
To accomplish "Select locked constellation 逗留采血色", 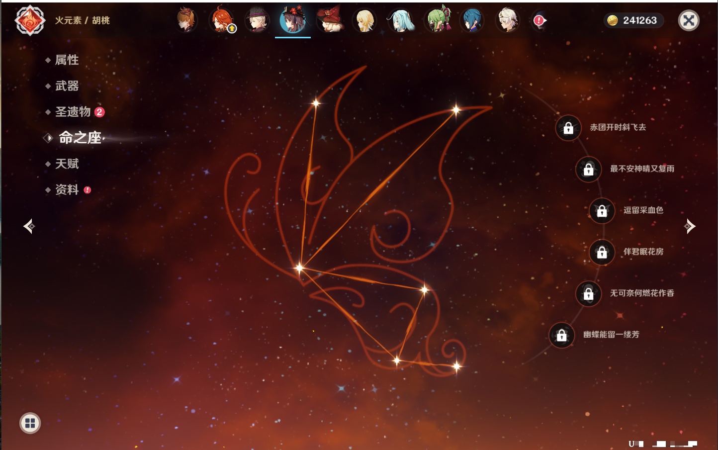I will tap(602, 211).
